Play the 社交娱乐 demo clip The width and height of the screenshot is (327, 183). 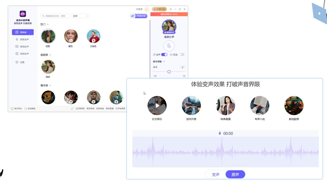pyautogui.click(x=157, y=106)
